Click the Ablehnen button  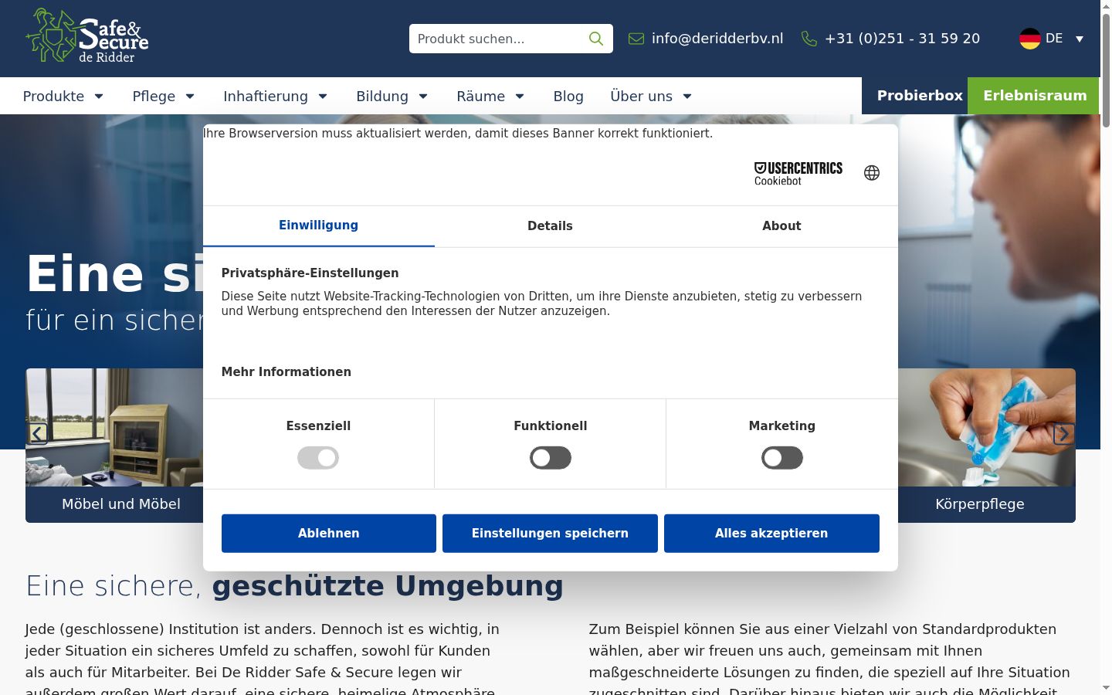329,534
